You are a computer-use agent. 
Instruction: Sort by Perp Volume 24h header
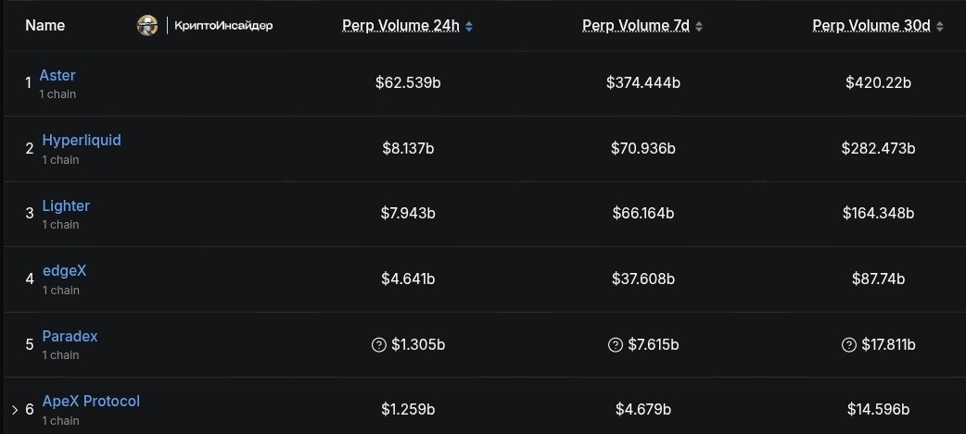click(x=400, y=26)
